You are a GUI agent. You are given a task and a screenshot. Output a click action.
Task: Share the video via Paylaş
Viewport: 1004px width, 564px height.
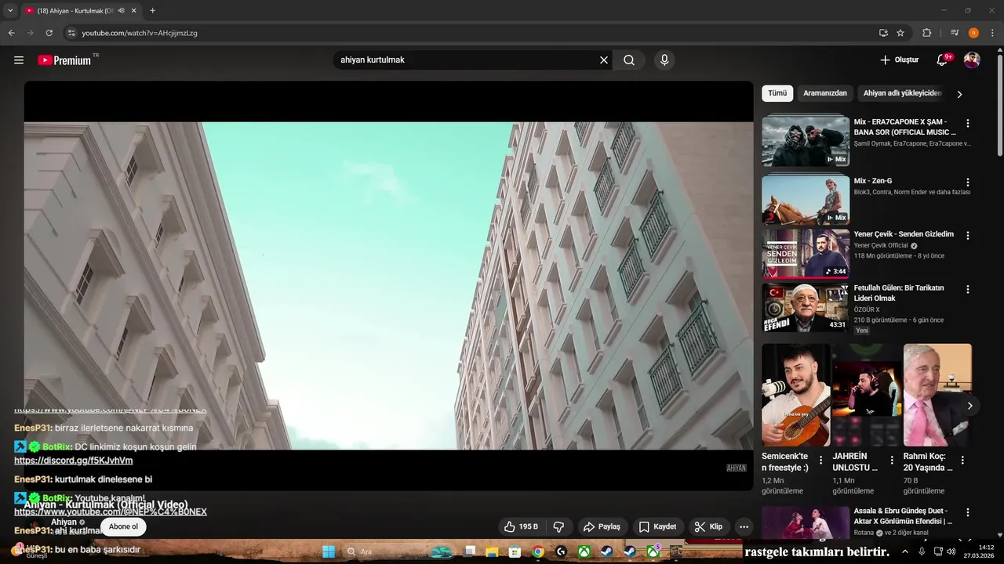601,527
